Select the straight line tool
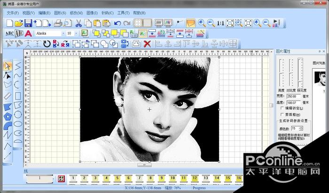The image size is (329, 193). [x=8, y=156]
